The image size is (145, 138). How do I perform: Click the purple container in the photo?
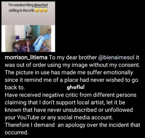click(18, 38)
